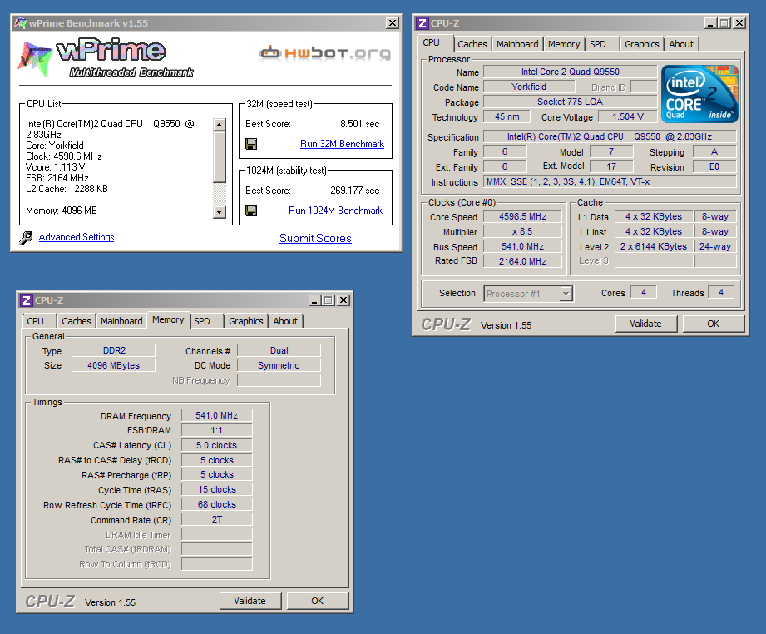Click the Command Rate value 2T

217,520
